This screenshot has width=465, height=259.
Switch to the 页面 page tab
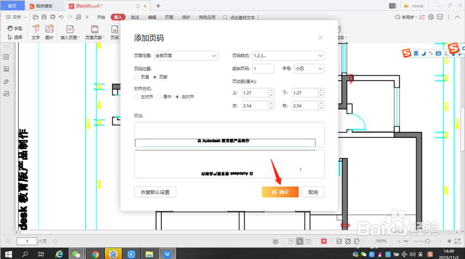[x=169, y=17]
